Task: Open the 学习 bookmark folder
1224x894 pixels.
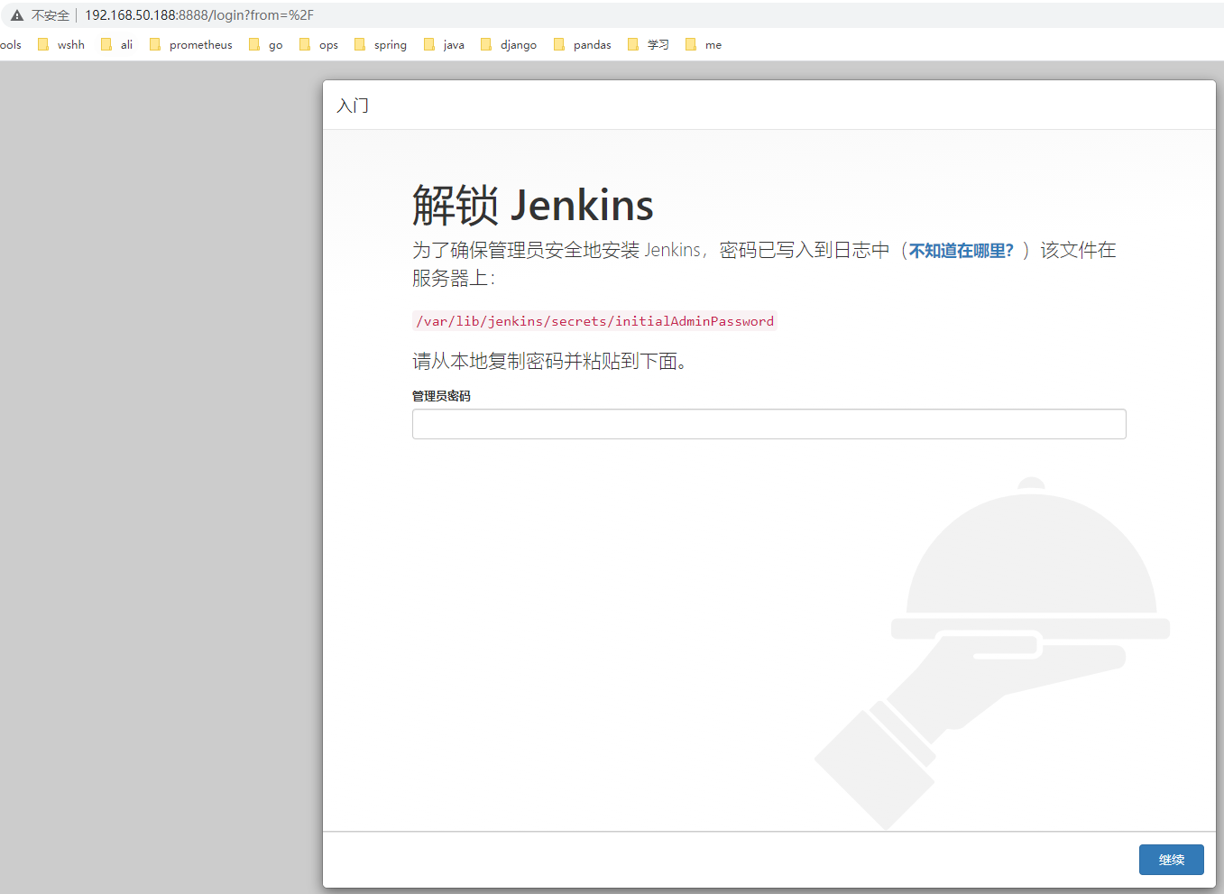Action: 649,44
